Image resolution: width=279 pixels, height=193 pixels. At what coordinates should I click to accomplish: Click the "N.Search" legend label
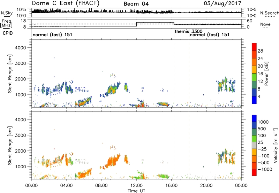click(269, 13)
